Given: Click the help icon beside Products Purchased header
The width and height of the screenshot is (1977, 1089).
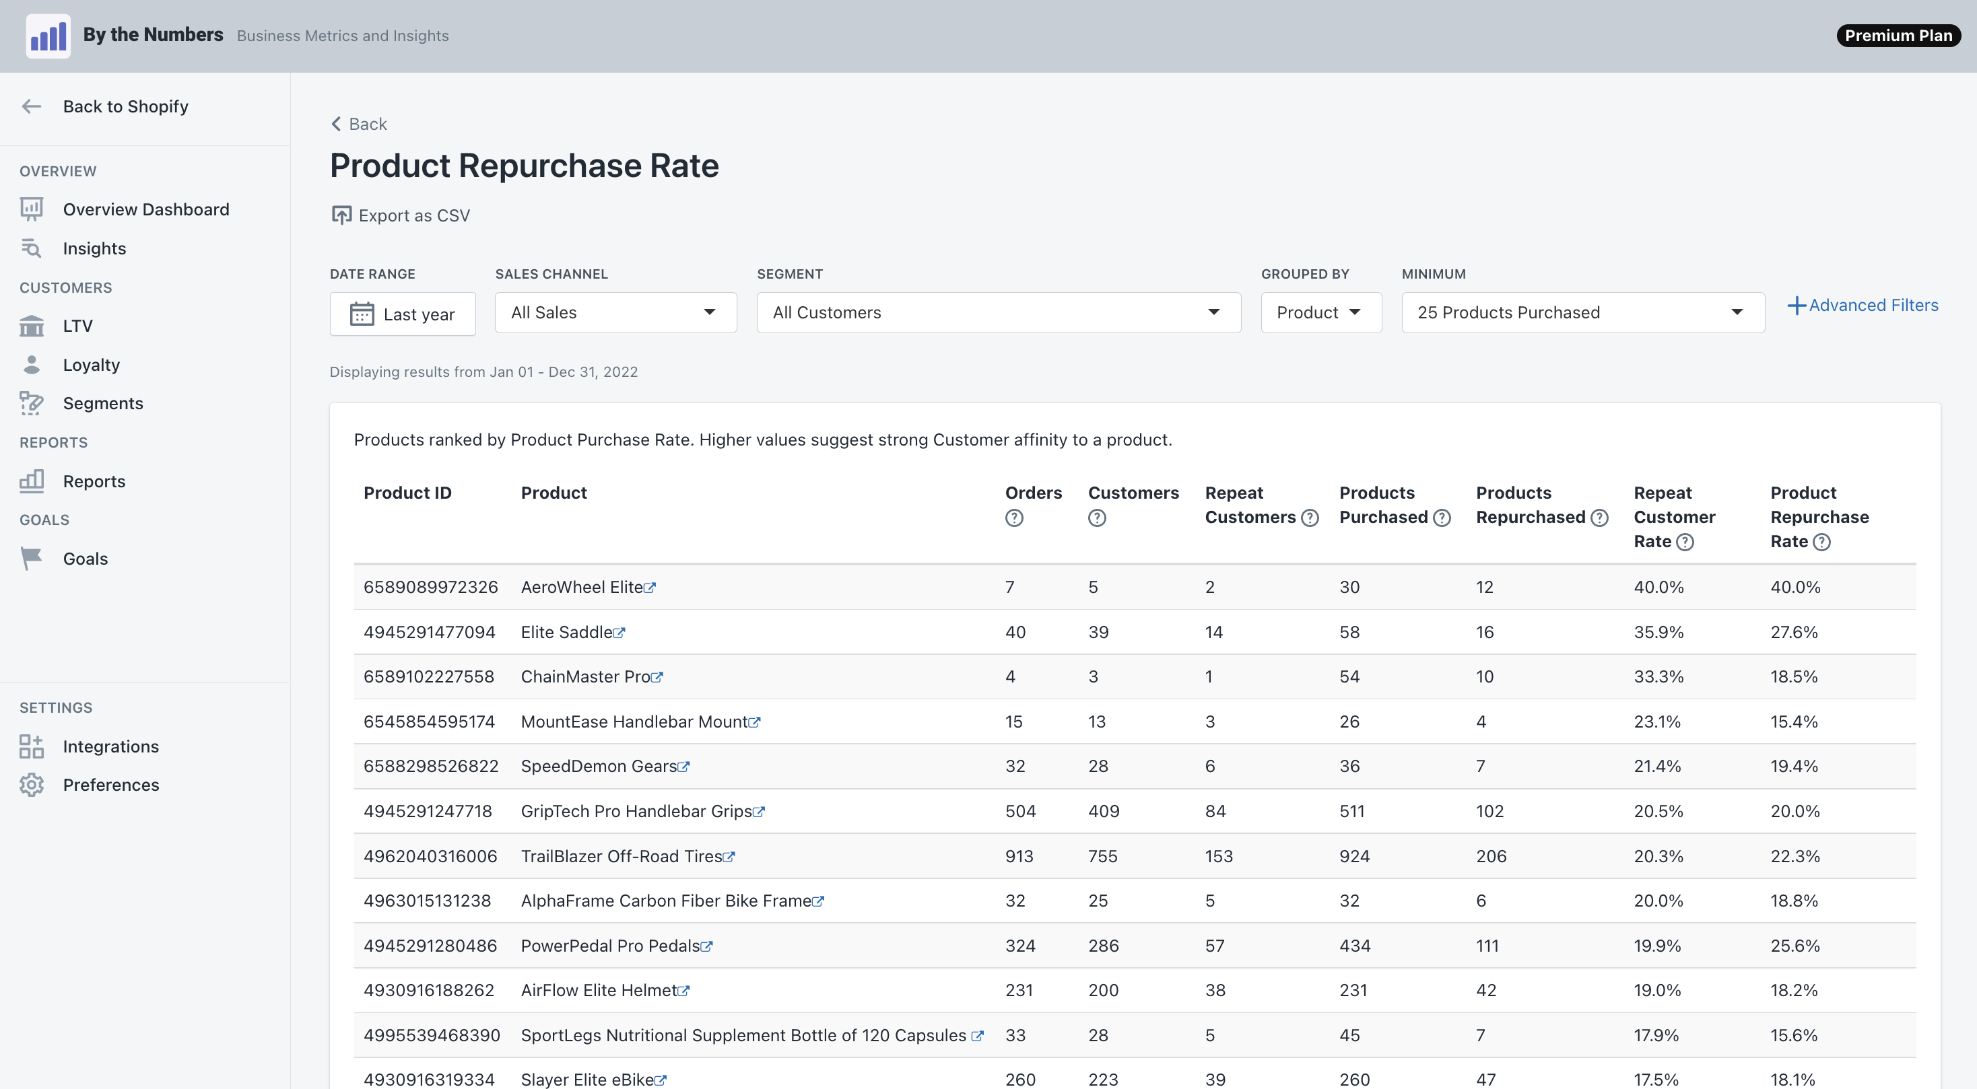Looking at the screenshot, I should [x=1442, y=518].
